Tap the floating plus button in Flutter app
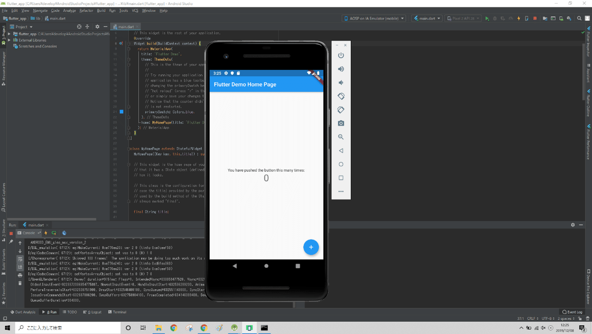Viewport: 592px width, 334px height. click(x=311, y=247)
